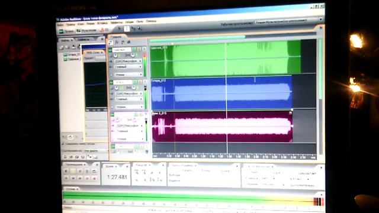
Task: Click the 1:27.481 time display
Action: 117,177
